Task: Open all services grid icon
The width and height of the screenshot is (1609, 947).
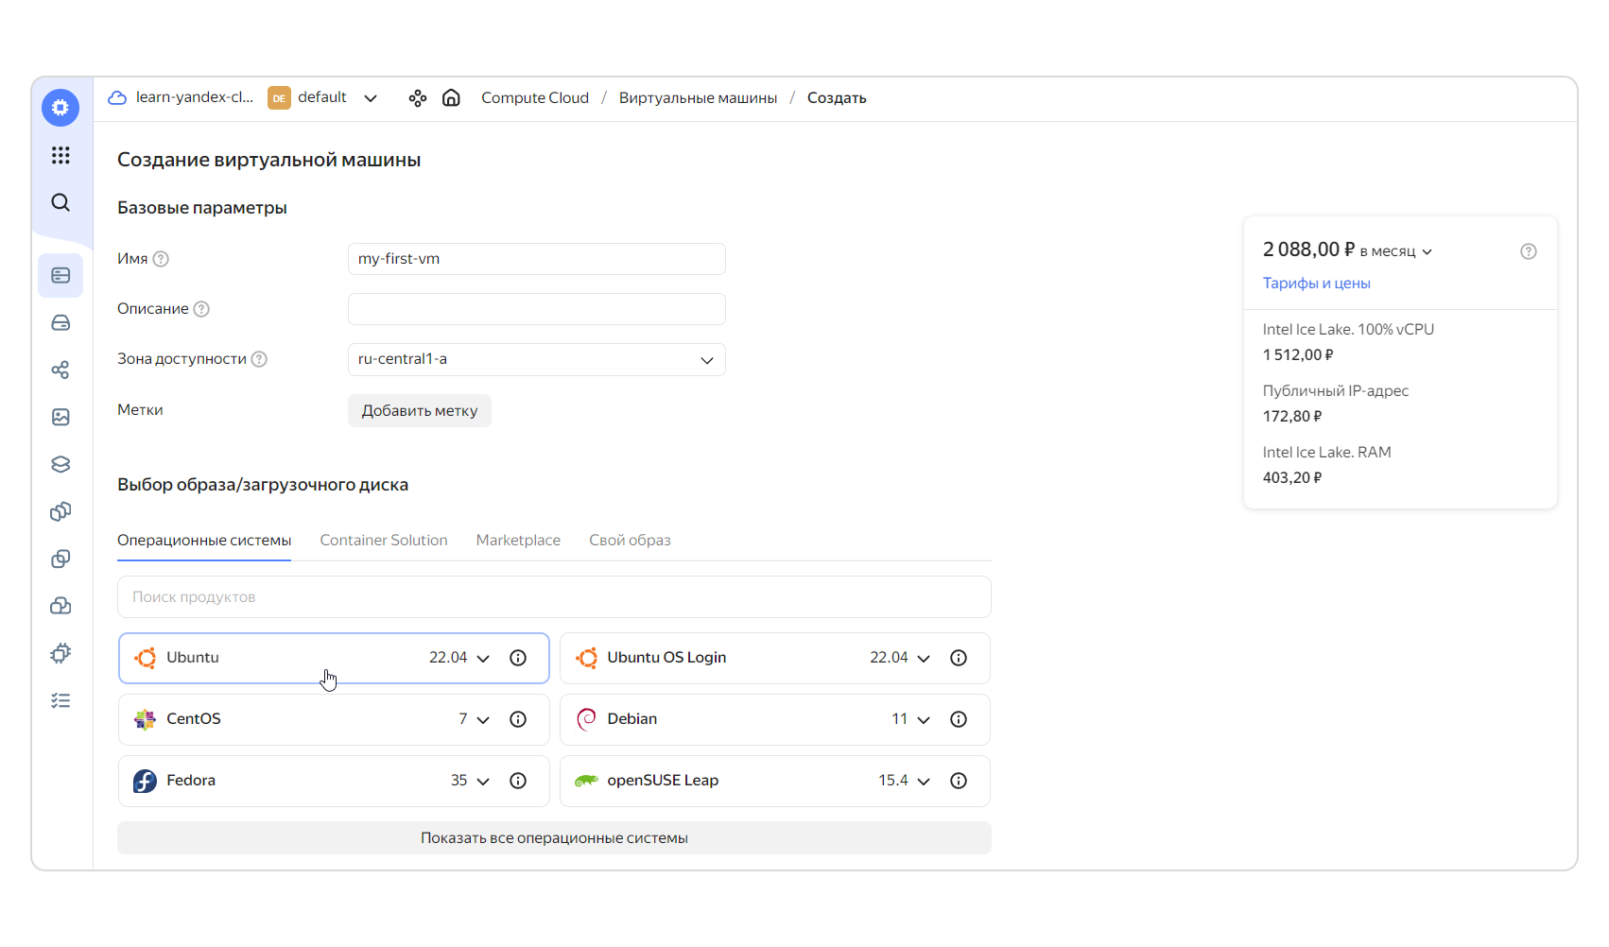Action: 61,155
